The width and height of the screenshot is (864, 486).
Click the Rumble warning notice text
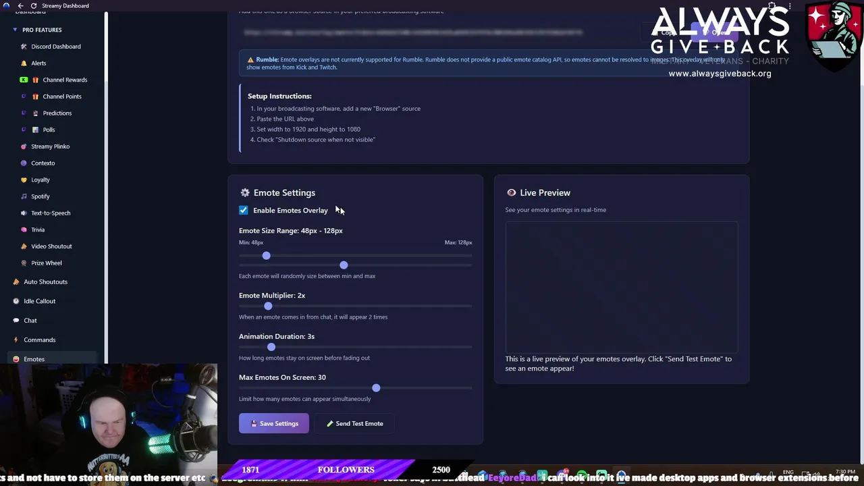click(x=486, y=63)
